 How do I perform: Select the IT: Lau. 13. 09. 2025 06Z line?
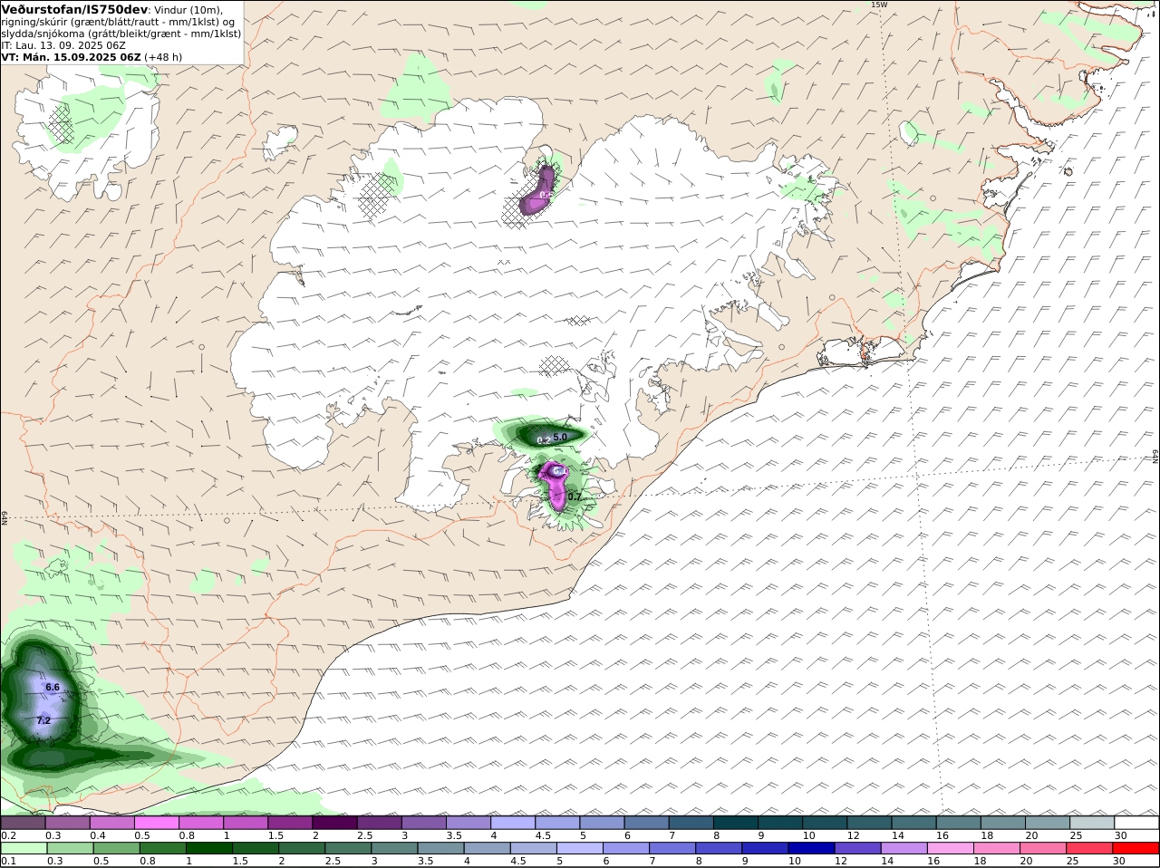pyautogui.click(x=63, y=45)
